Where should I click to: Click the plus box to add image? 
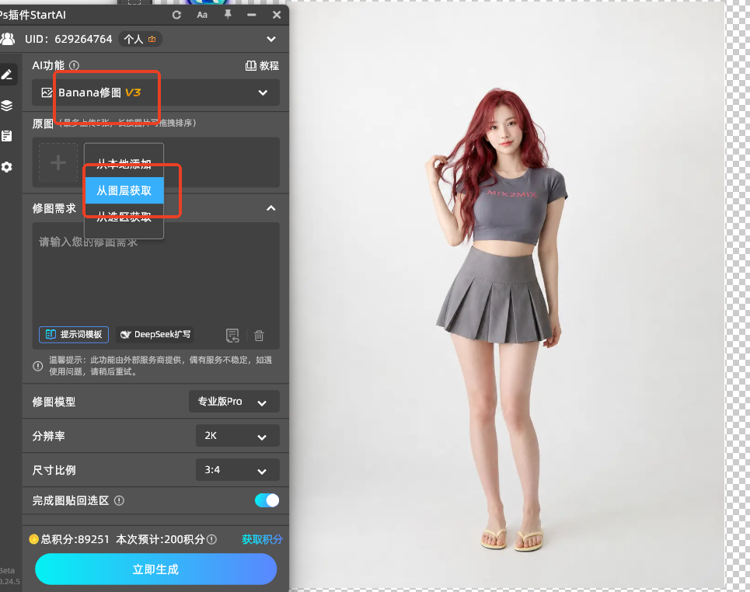58,162
